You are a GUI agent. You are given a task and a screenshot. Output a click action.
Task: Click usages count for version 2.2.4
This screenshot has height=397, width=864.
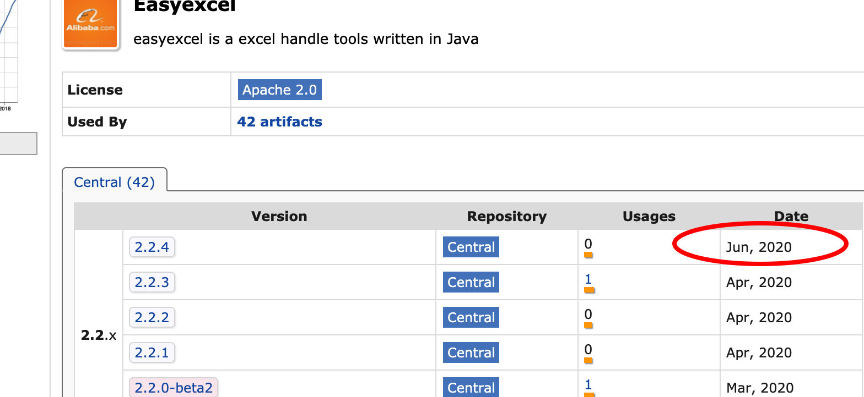588,244
